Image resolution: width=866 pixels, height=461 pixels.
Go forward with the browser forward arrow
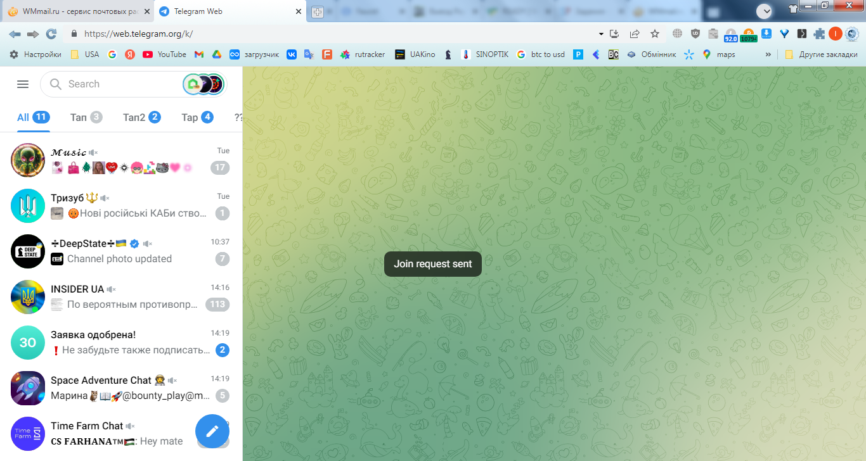point(33,34)
